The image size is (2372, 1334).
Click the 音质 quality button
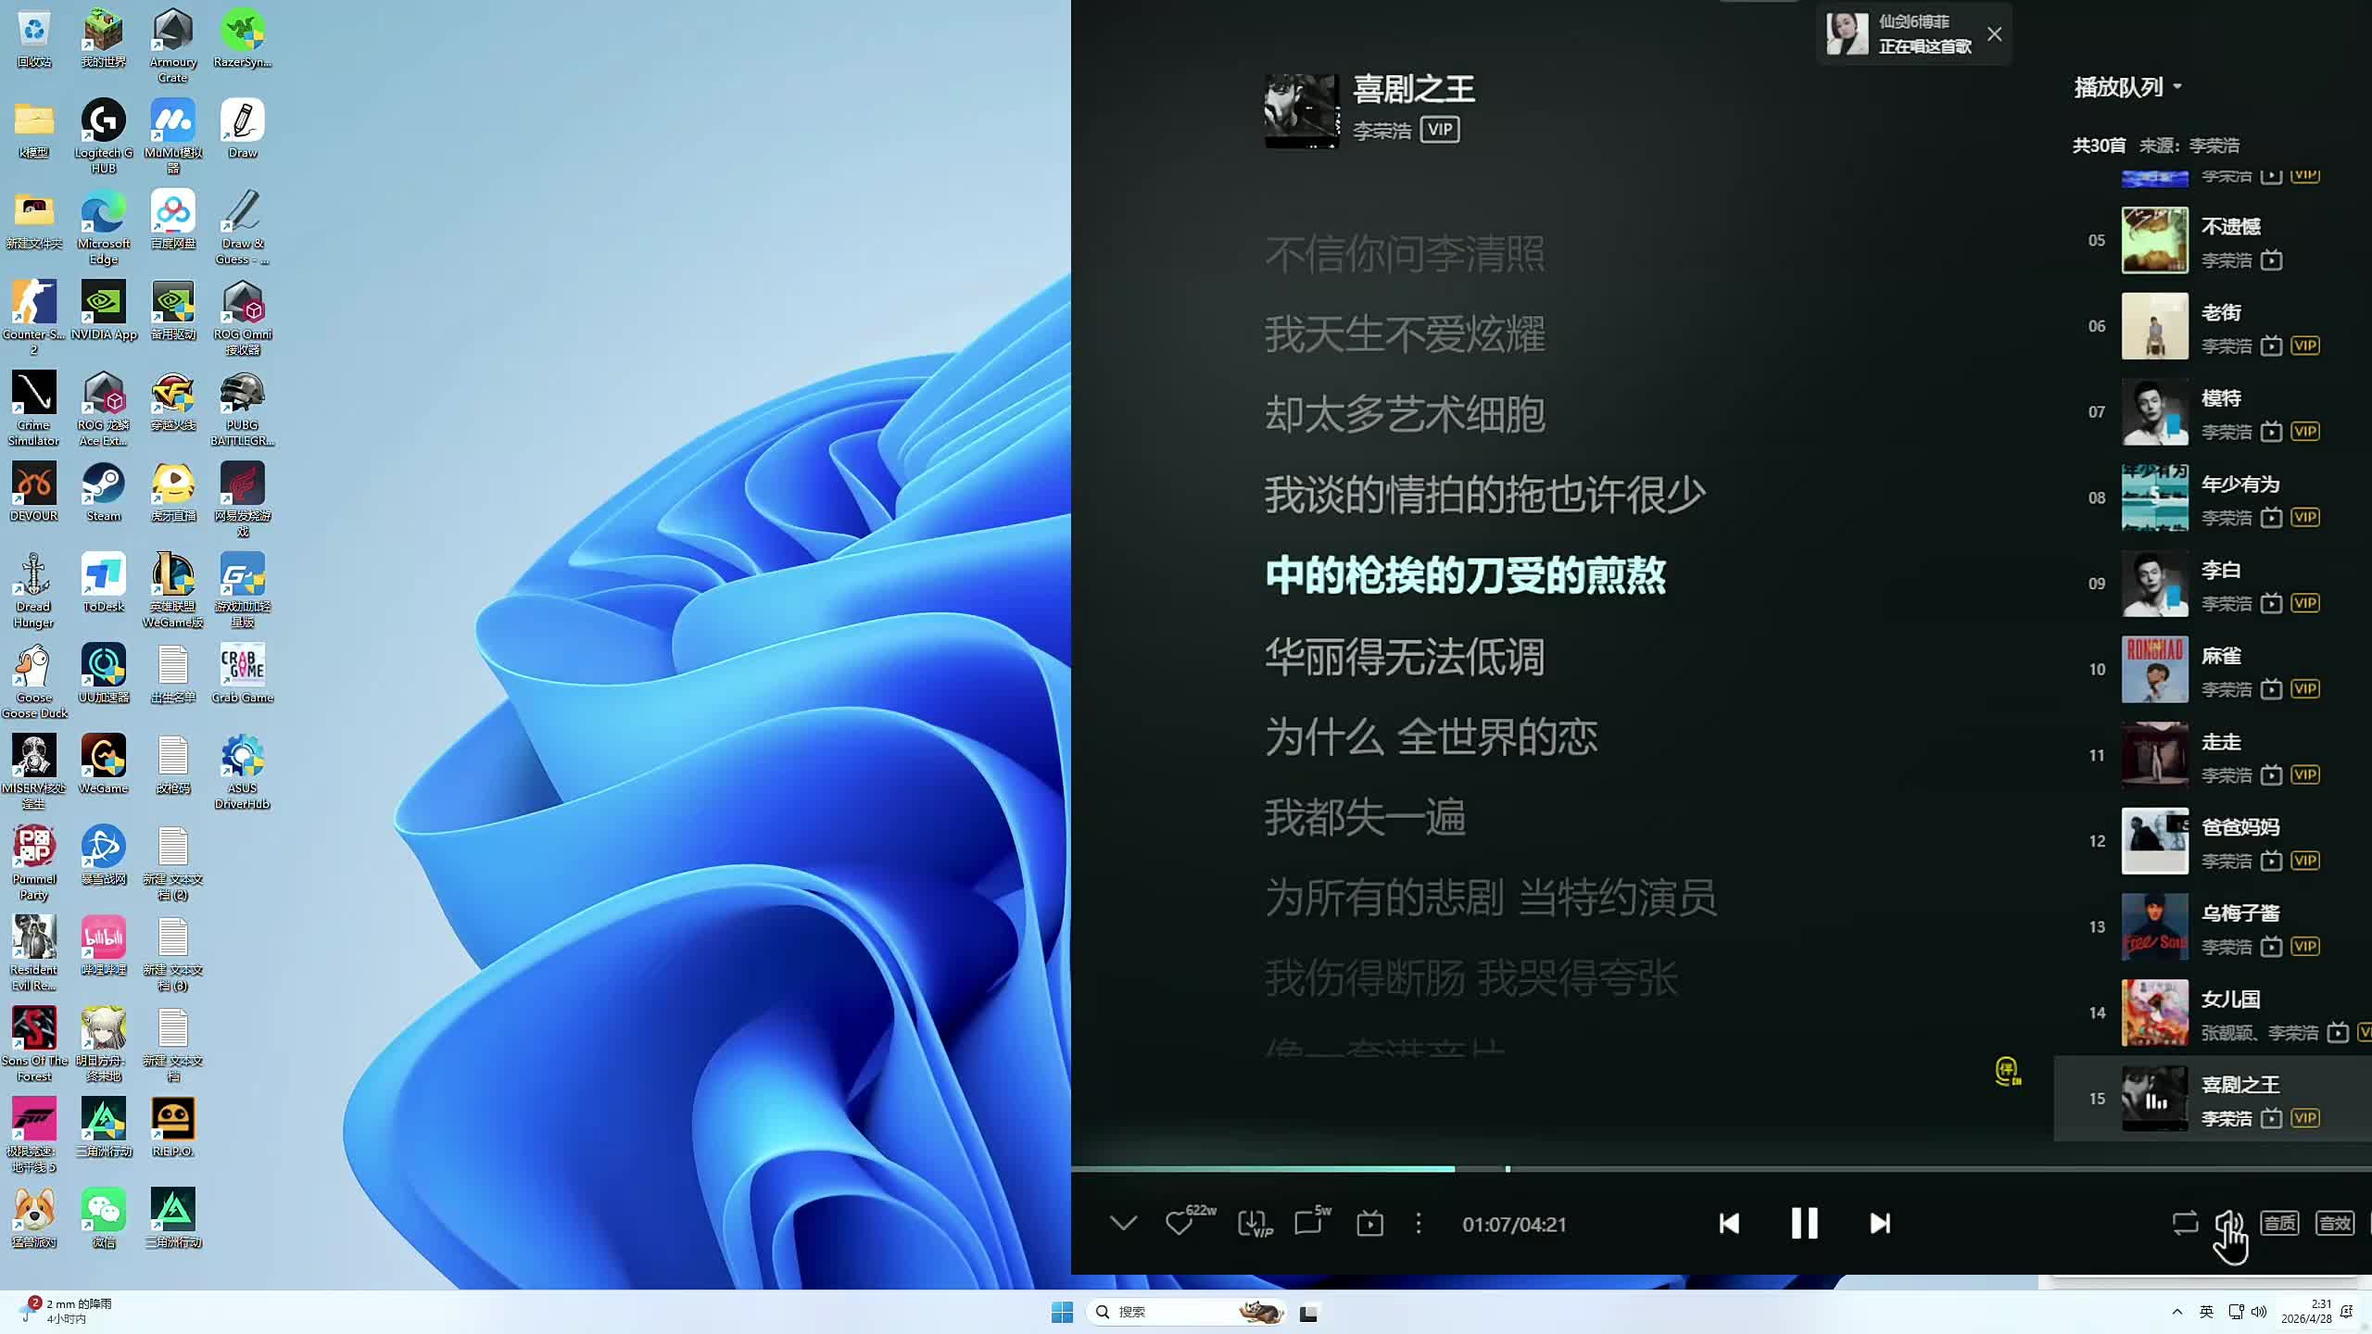point(2279,1224)
